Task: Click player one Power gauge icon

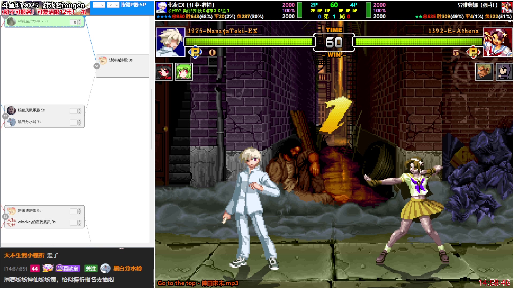Action: click(x=195, y=52)
